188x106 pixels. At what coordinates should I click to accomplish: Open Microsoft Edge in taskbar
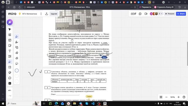point(56,103)
